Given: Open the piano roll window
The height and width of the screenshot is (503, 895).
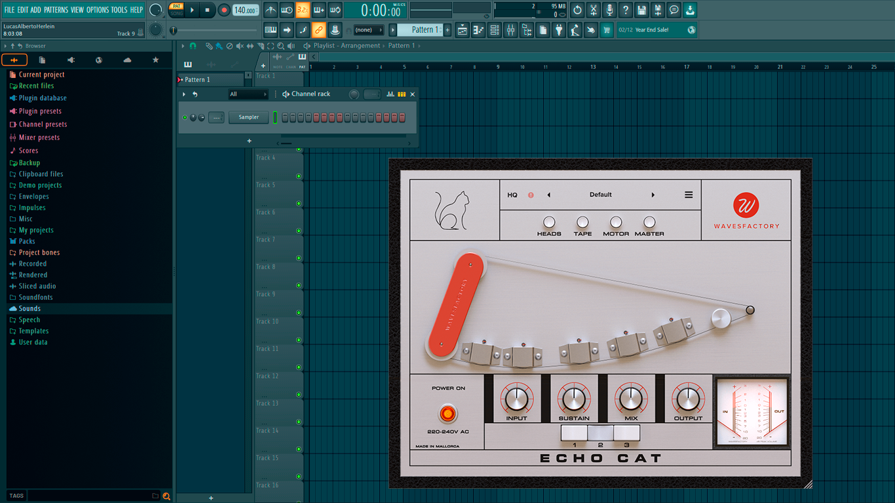Looking at the screenshot, I should [478, 30].
